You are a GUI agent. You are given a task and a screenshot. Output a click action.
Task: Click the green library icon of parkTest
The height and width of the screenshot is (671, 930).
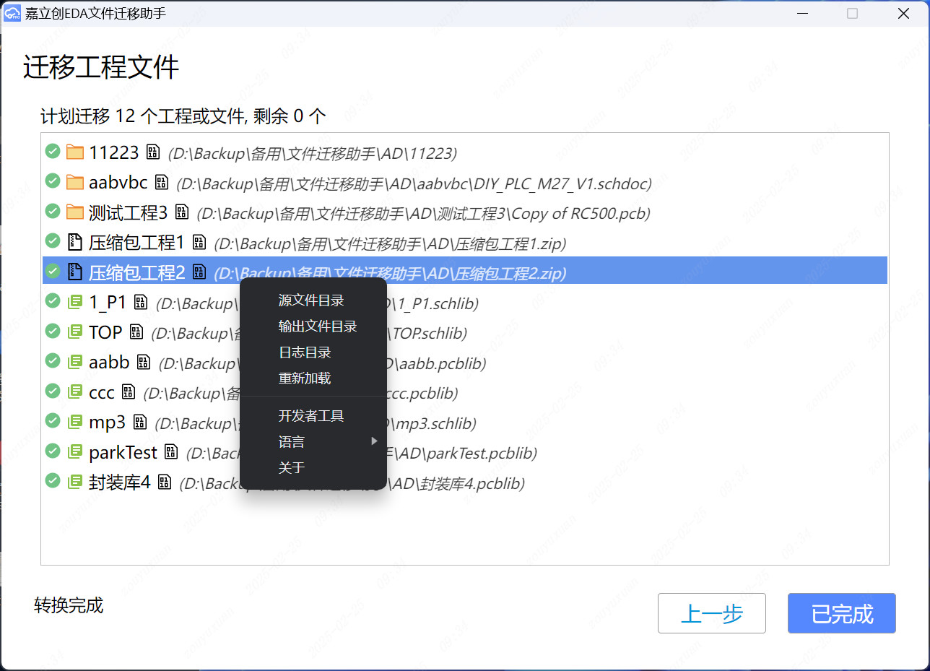click(75, 451)
